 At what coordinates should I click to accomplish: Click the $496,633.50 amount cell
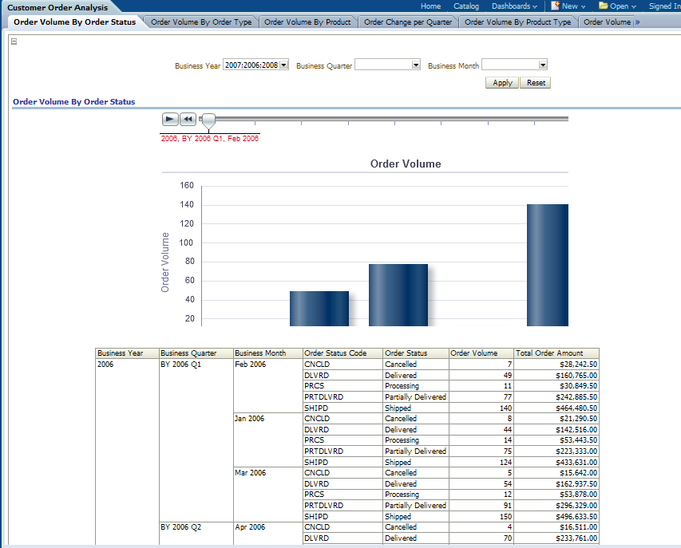[x=556, y=517]
